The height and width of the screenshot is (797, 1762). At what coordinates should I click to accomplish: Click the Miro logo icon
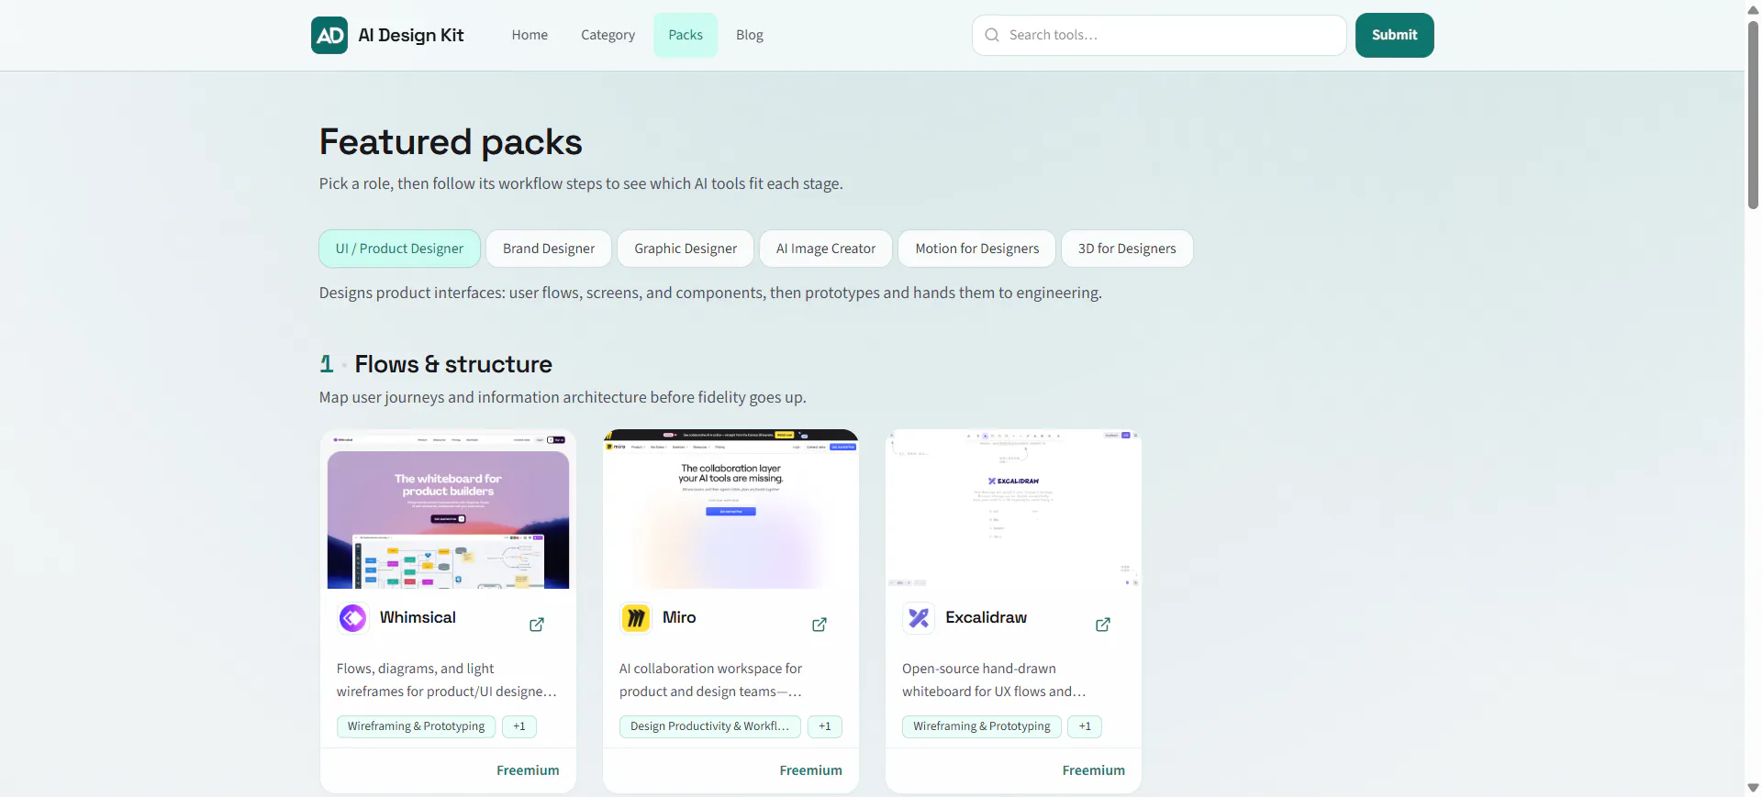point(635,618)
